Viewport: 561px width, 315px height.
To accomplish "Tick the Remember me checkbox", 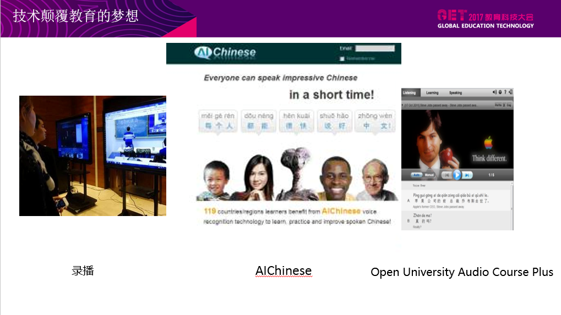I will point(342,59).
